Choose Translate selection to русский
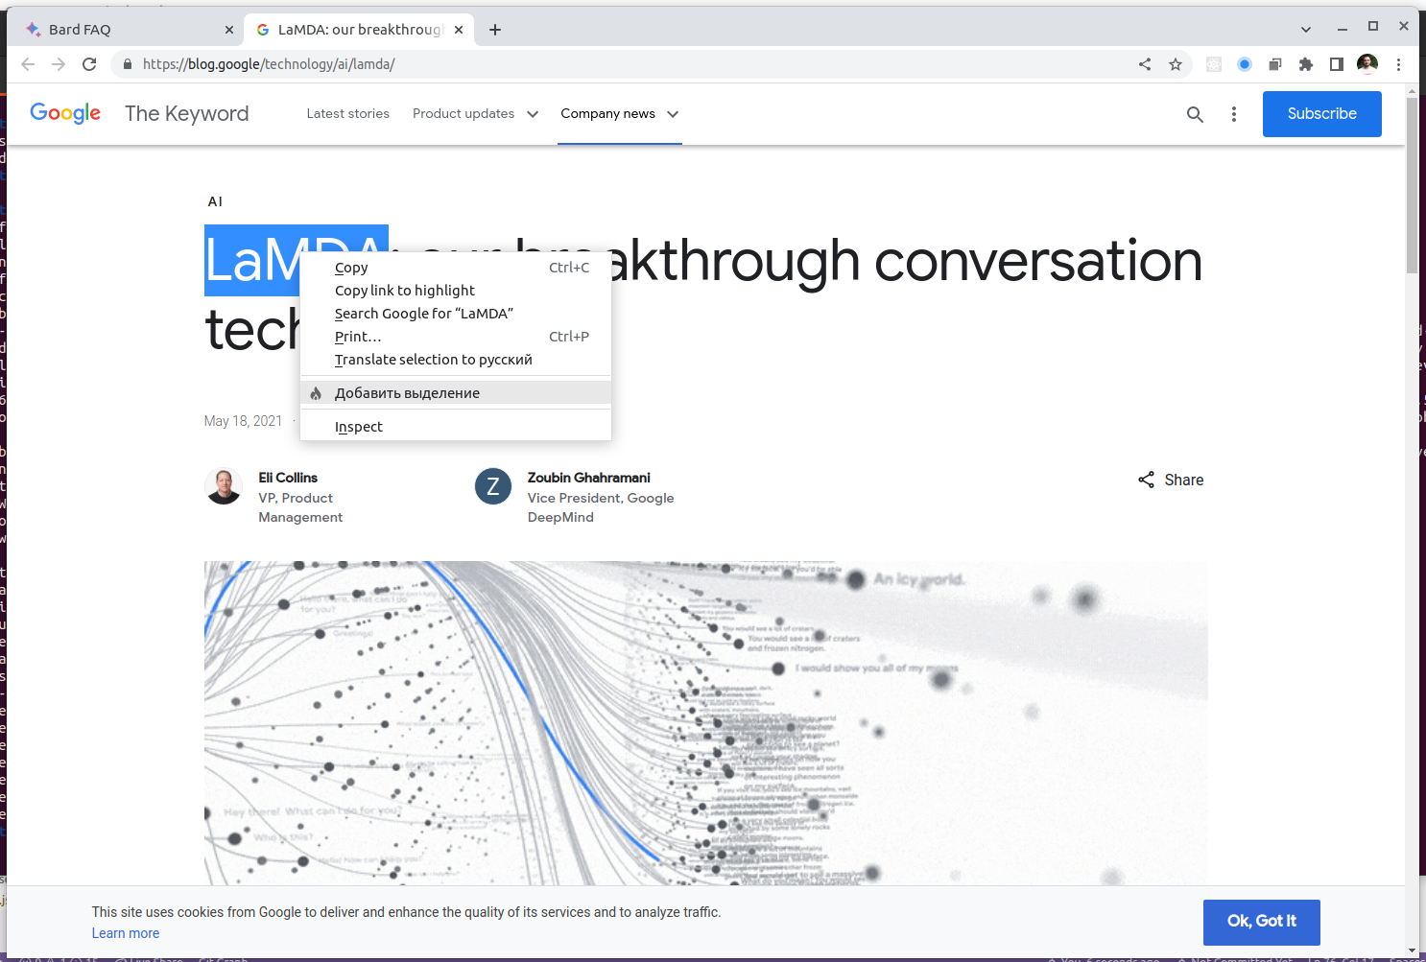This screenshot has height=962, width=1426. point(456,360)
